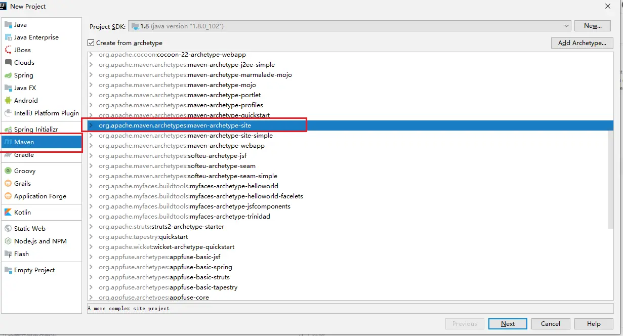Click the New... SDK button
Image resolution: width=623 pixels, height=336 pixels.
click(x=593, y=26)
